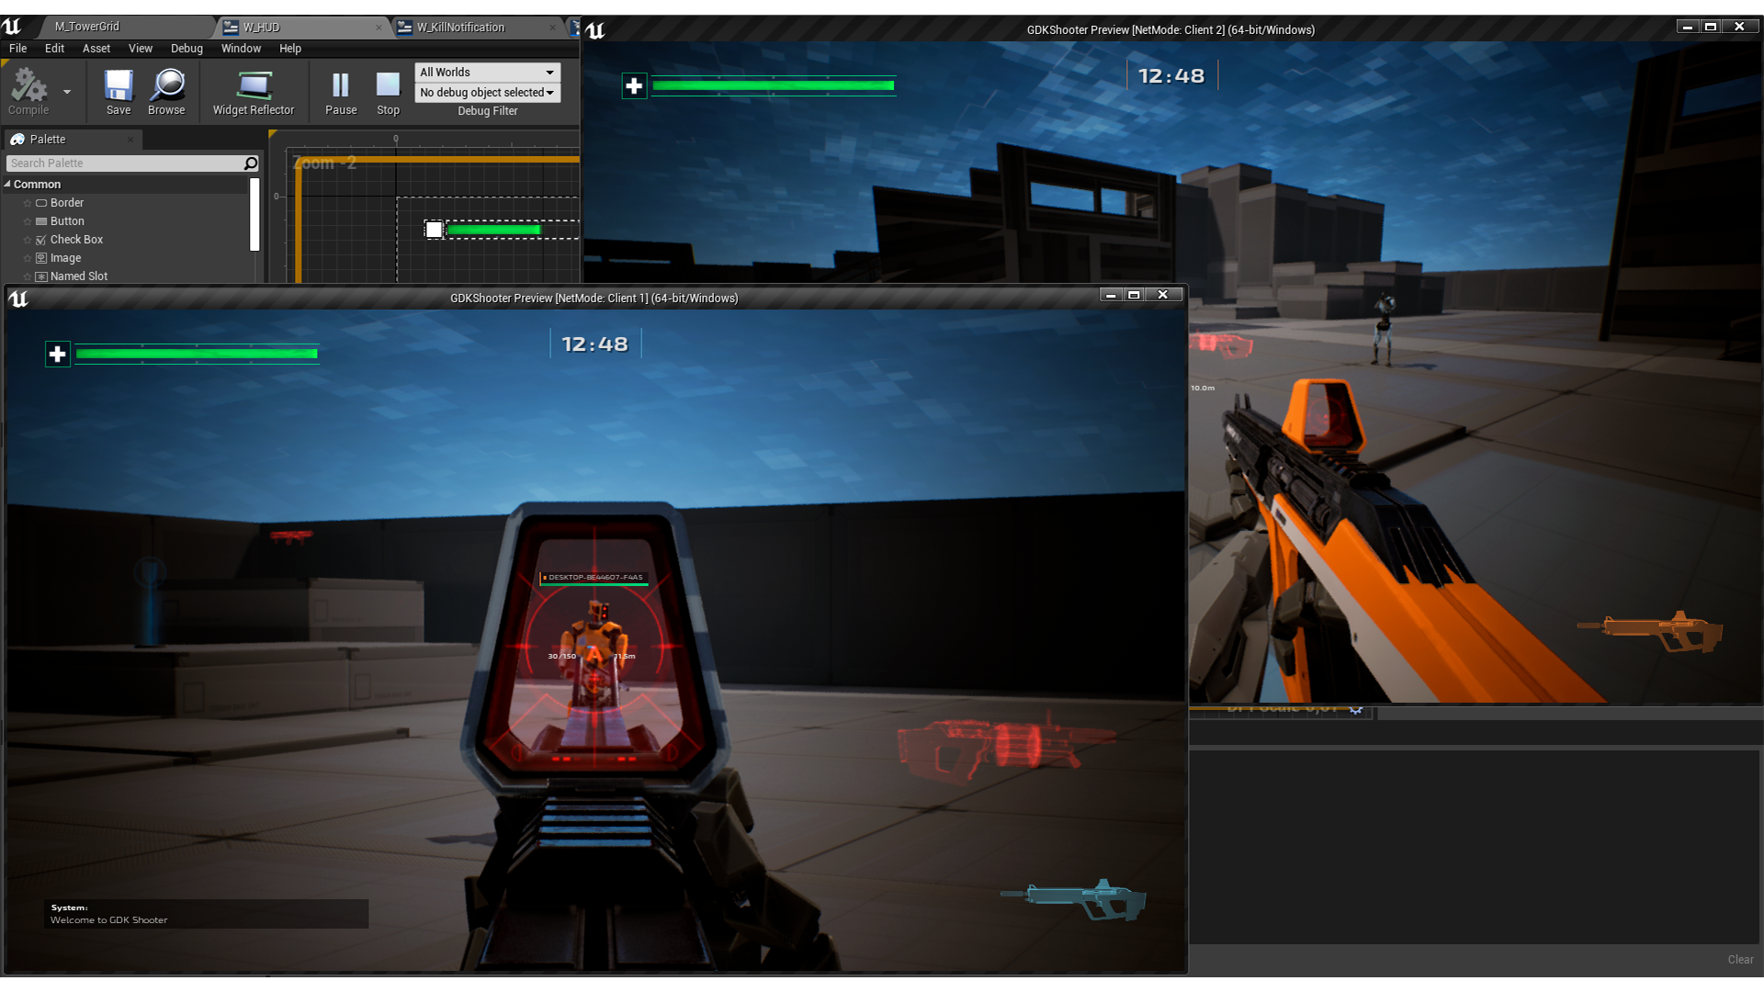Open the Debug menu
Viewport: 1764px width, 992px height.
click(x=187, y=49)
